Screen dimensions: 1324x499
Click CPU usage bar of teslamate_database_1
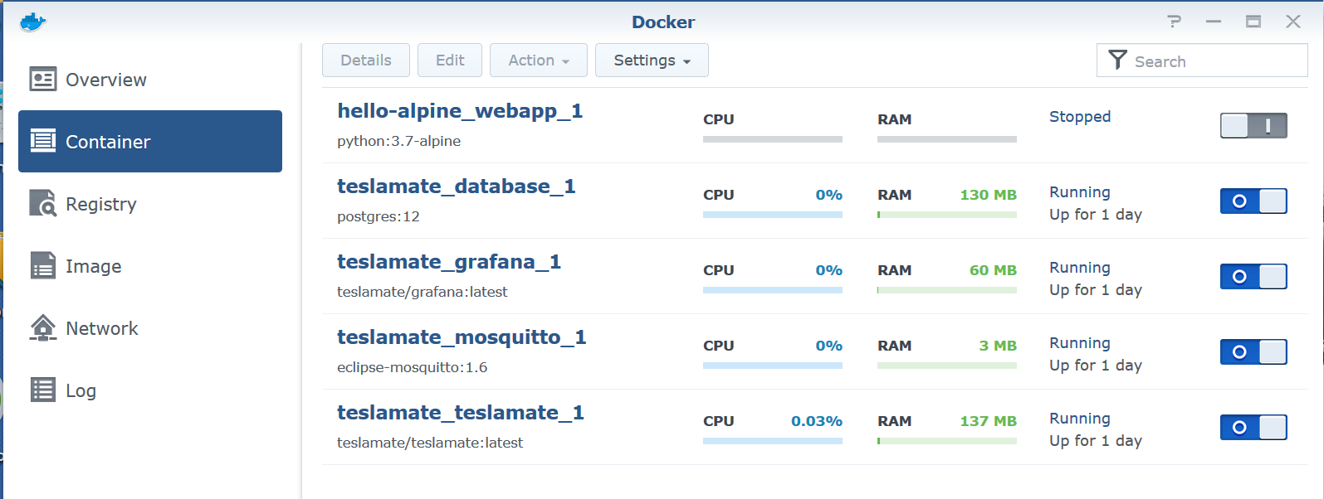(x=773, y=215)
